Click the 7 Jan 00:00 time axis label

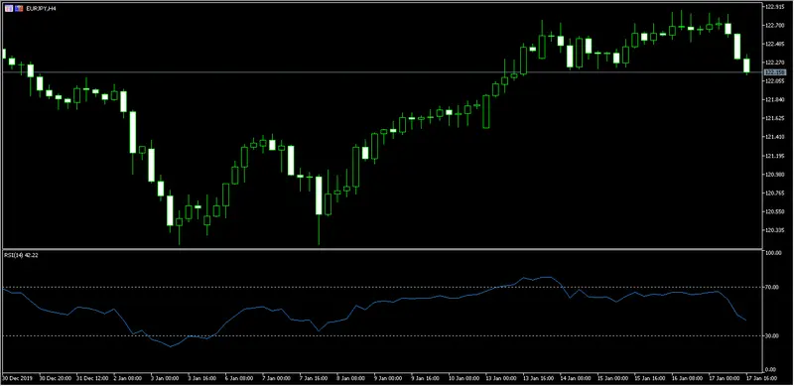tap(277, 378)
